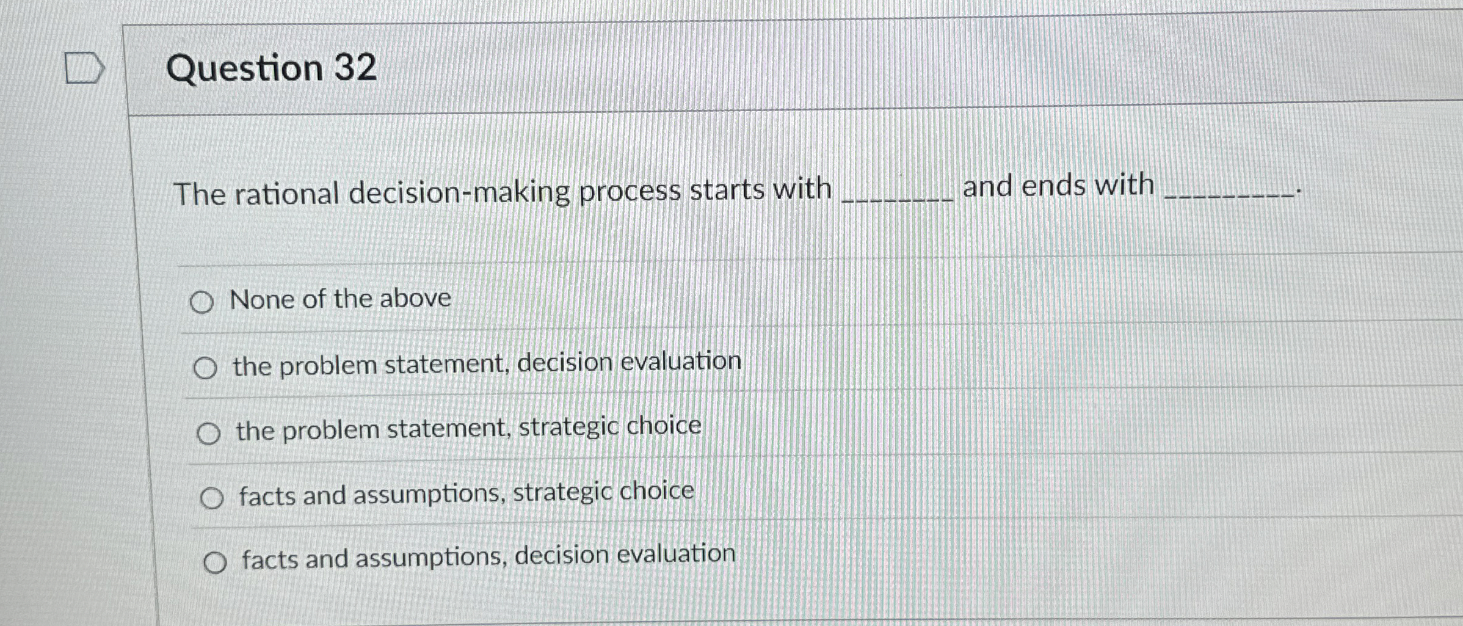The image size is (1463, 626).
Task: Click the None of the above answer text
Action: tap(341, 299)
